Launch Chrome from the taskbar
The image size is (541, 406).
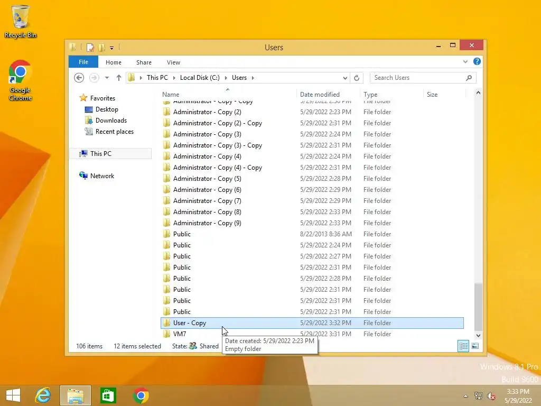pyautogui.click(x=141, y=395)
